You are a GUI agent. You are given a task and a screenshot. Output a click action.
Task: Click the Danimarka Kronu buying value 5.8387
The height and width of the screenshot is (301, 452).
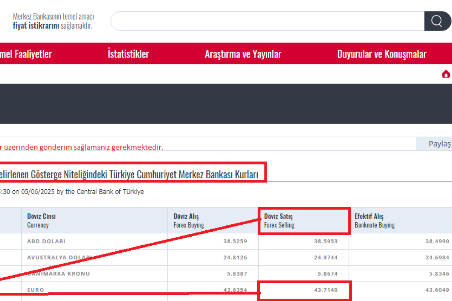click(x=237, y=274)
